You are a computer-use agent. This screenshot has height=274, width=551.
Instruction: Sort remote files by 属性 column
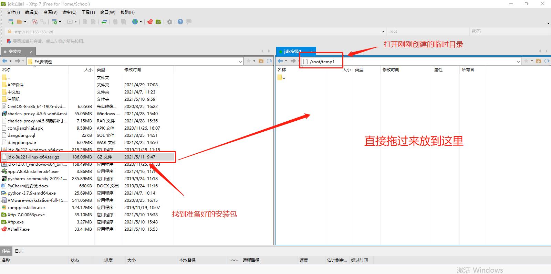[446, 69]
